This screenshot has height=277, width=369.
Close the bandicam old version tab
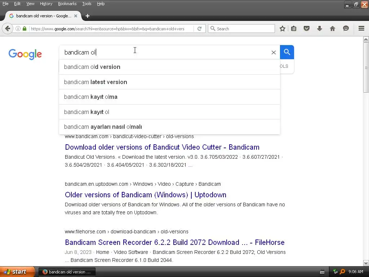[x=76, y=16]
